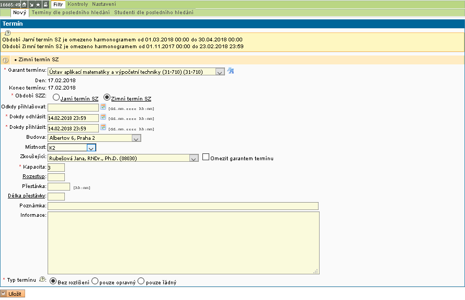The width and height of the screenshot is (465, 300).
Task: Open calendar picker for Odkdy přihlašovat
Action: pos(103,107)
